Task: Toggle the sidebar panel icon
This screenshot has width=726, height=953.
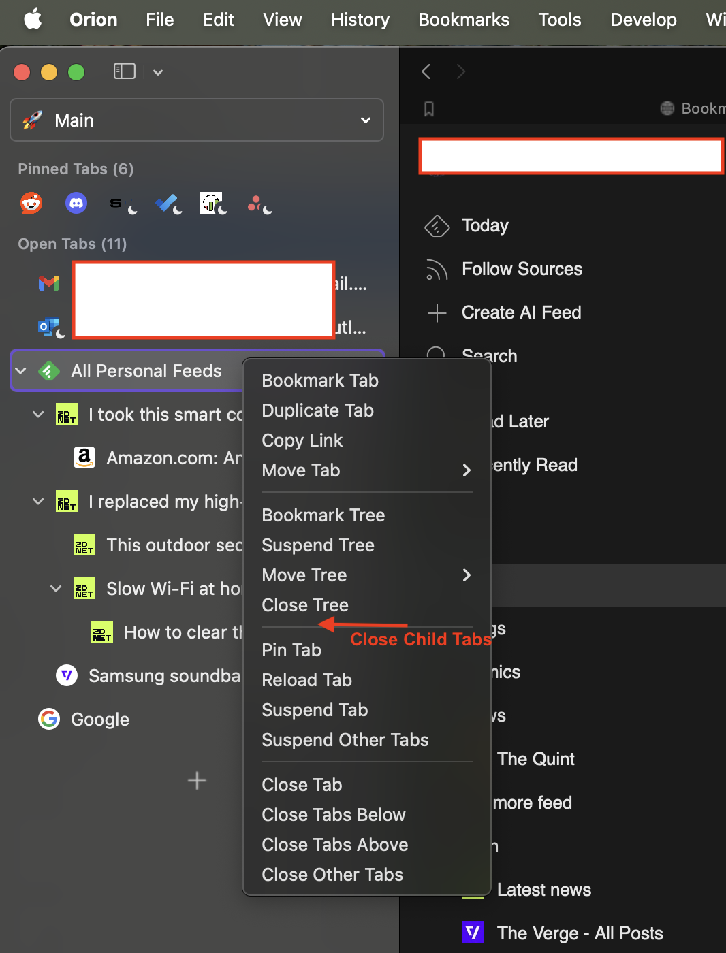Action: click(x=125, y=71)
